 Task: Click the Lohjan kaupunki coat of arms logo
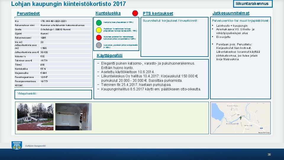pos(17,146)
